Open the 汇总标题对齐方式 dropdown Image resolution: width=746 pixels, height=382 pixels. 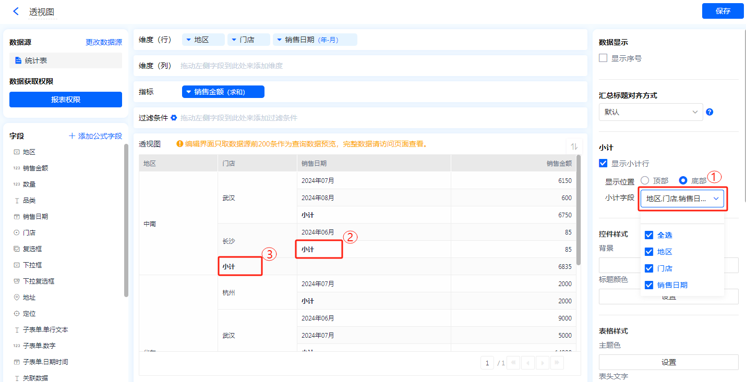[651, 112]
